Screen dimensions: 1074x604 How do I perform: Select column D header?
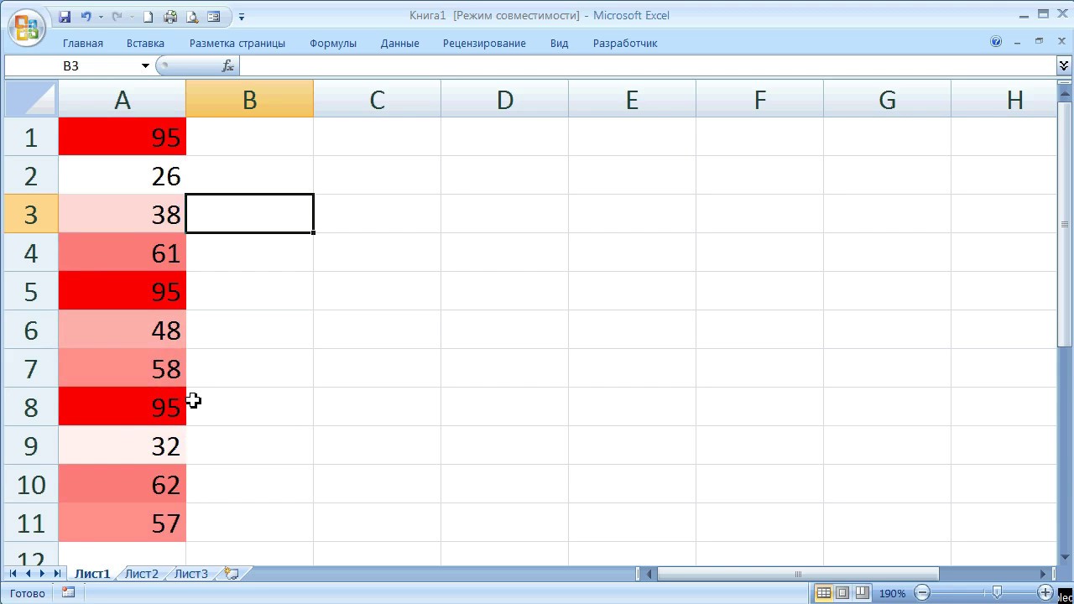click(504, 100)
